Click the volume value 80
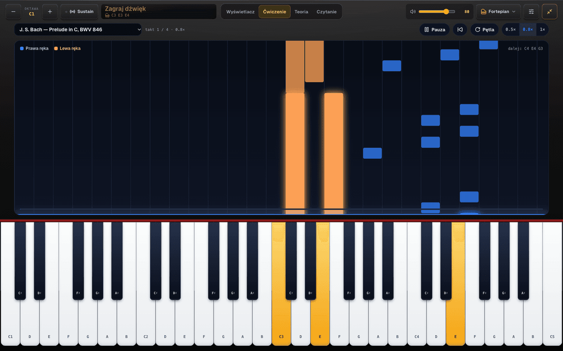The image size is (563, 351). click(x=467, y=12)
